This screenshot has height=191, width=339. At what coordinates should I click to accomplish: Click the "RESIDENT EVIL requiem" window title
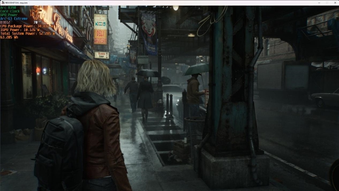17,3
